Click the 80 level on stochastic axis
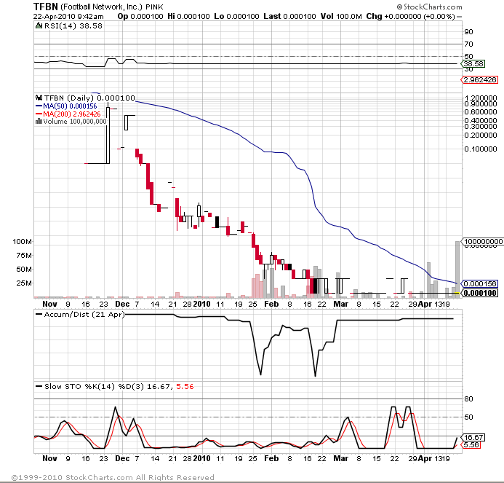 pos(468,398)
